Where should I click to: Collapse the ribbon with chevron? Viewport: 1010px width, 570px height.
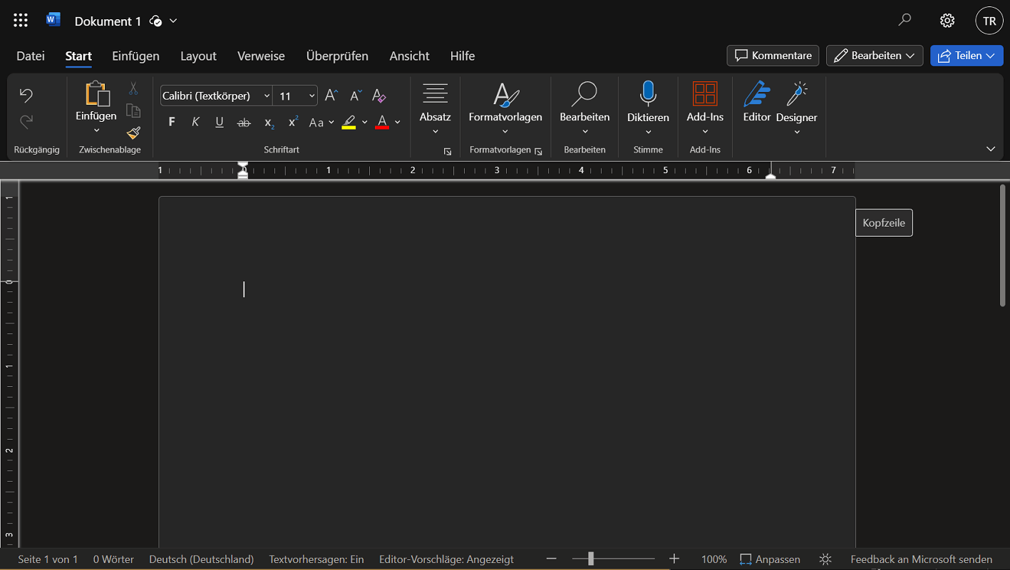[x=991, y=149]
